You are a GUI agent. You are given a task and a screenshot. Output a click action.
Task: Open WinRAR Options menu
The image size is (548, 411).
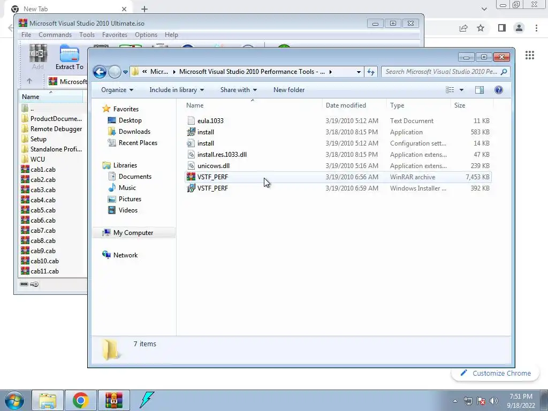point(146,35)
